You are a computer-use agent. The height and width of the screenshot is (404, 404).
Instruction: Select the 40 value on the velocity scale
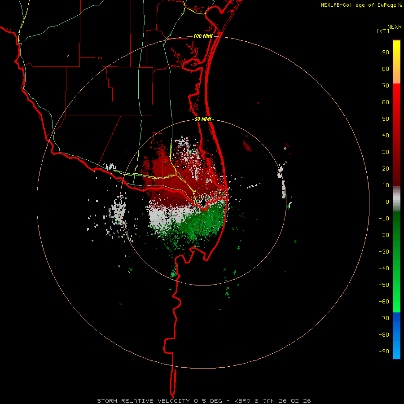click(x=386, y=135)
